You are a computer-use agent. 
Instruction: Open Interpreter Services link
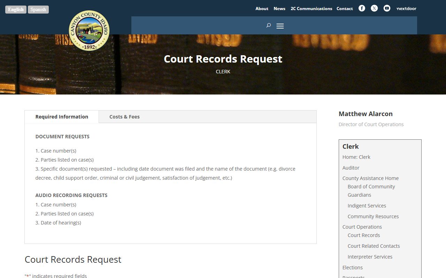coord(370,257)
